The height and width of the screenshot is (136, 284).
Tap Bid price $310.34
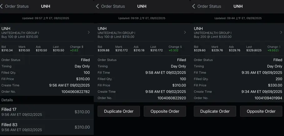coord(7,50)
